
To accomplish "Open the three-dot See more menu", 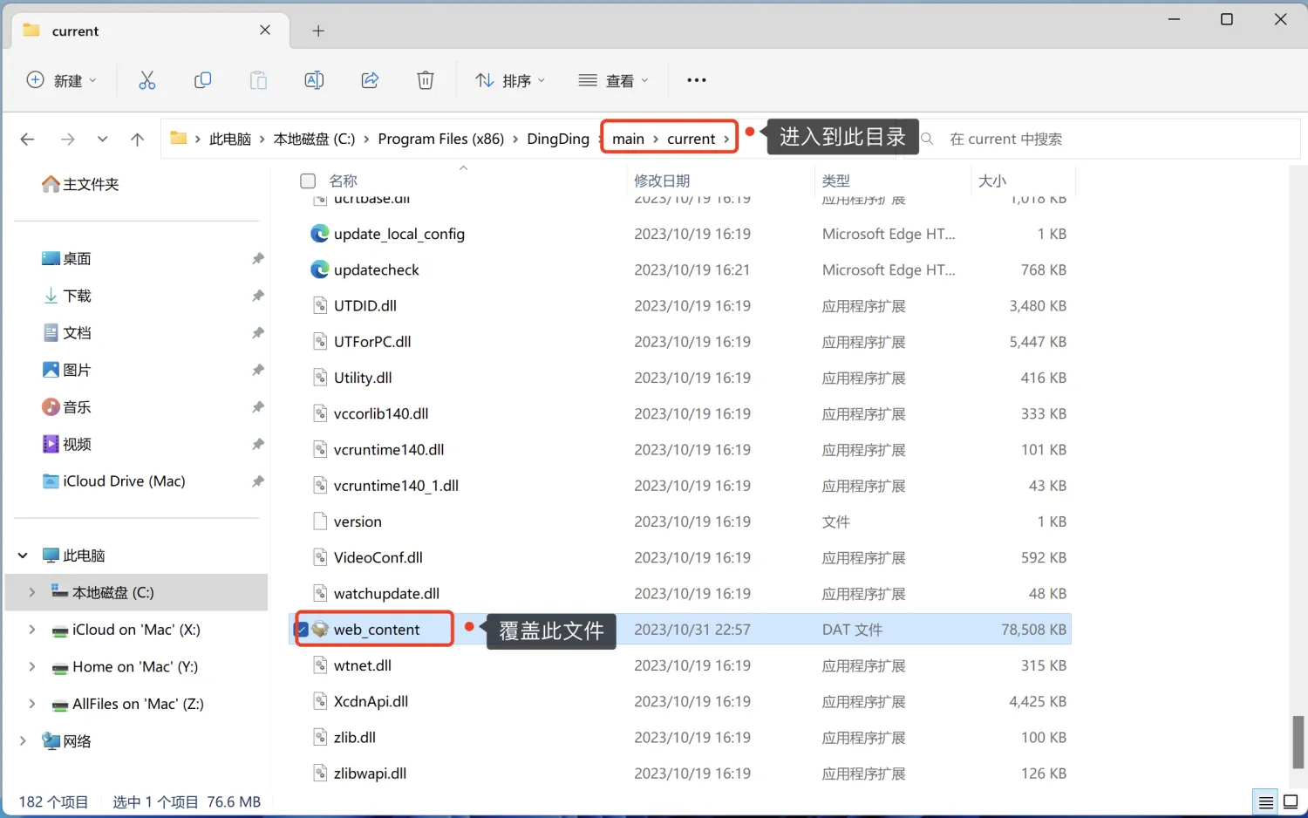I will point(696,80).
